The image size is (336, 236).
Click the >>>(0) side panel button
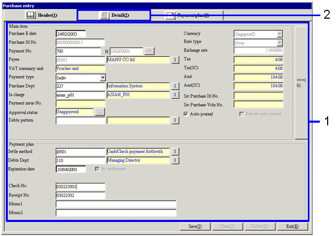[302, 82]
